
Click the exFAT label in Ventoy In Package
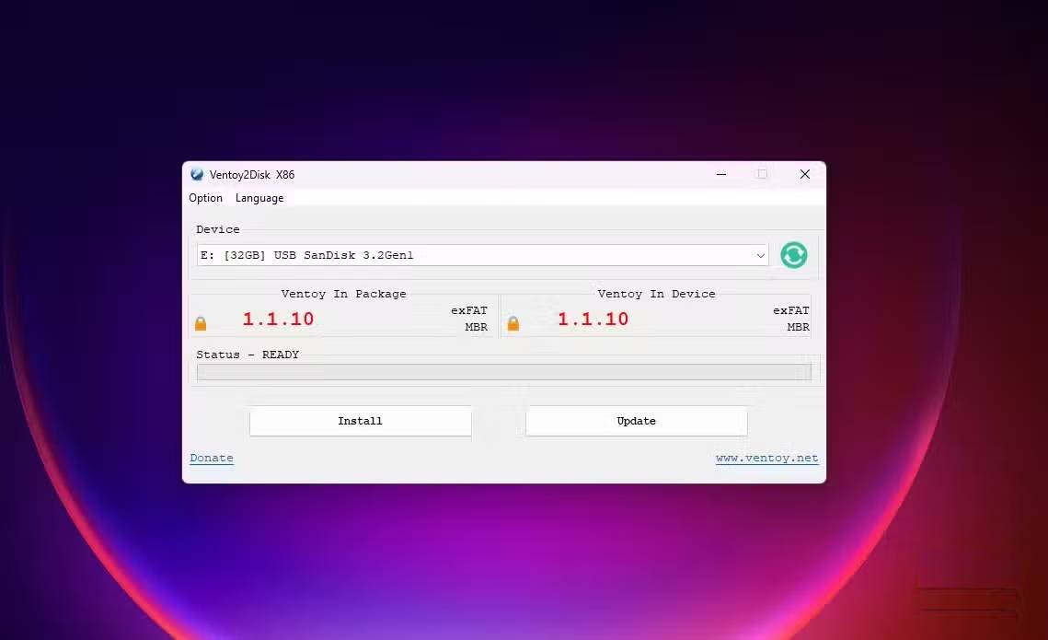click(469, 310)
